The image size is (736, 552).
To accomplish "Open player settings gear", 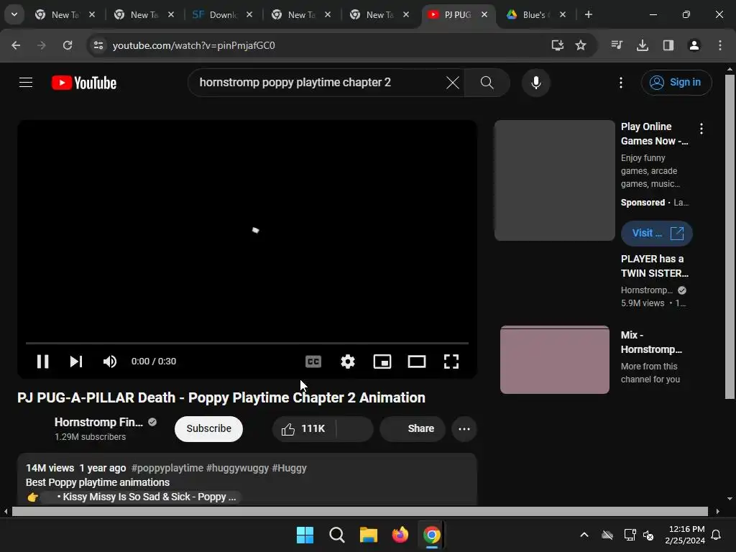I will coord(348,362).
